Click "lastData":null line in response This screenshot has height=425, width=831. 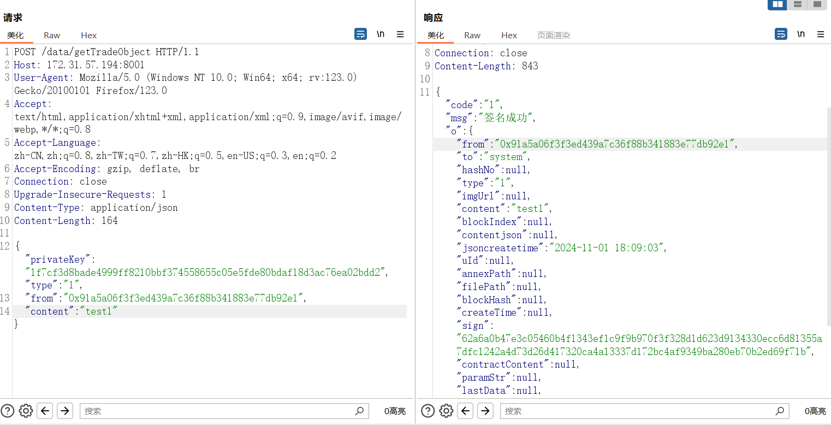[x=498, y=391]
